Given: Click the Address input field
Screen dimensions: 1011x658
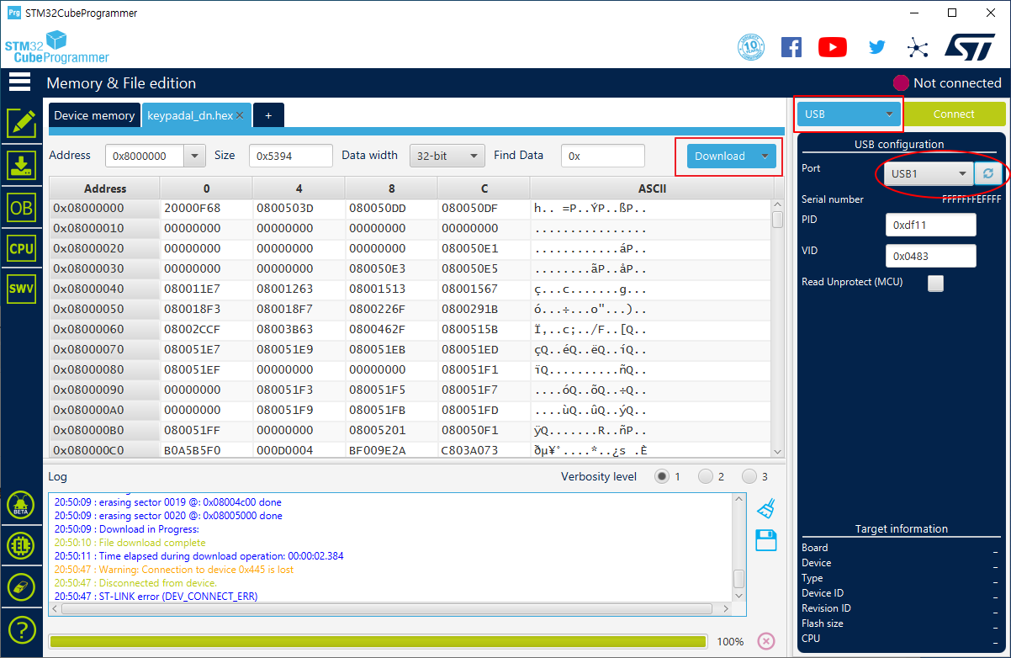Looking at the screenshot, I should (145, 156).
